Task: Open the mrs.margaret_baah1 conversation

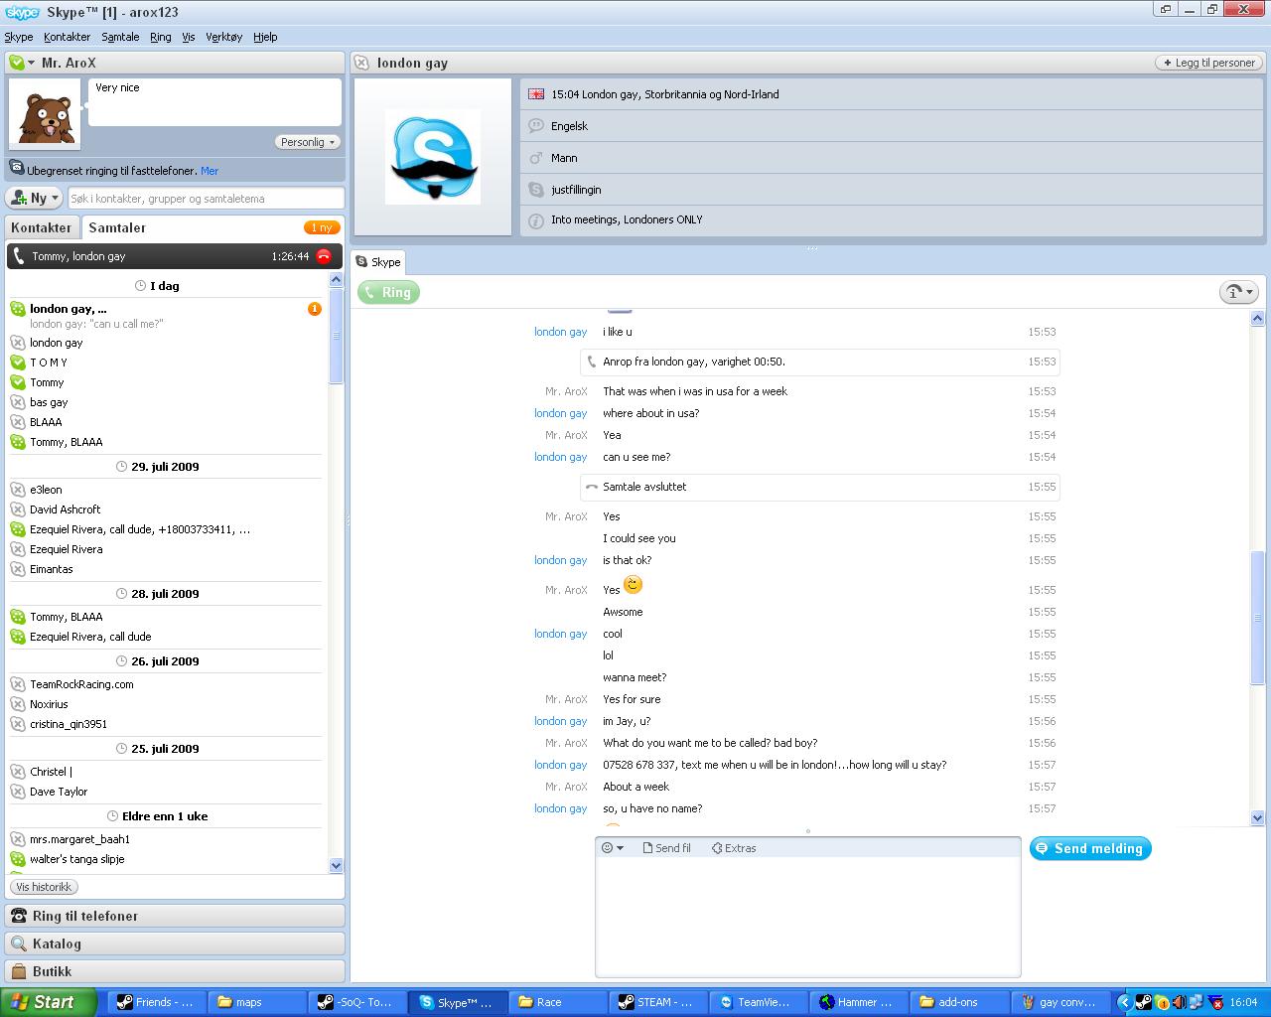Action: click(79, 839)
